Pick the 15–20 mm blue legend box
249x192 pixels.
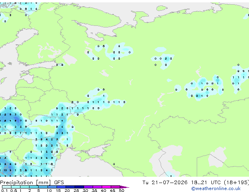(61, 187)
